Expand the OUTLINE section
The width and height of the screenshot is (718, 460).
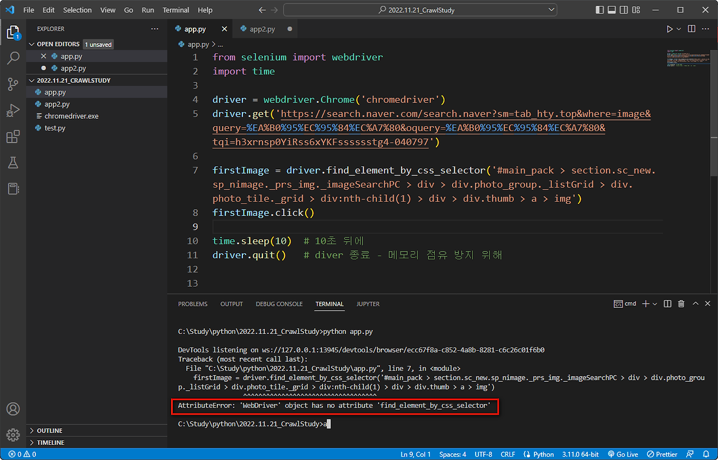[x=50, y=430]
